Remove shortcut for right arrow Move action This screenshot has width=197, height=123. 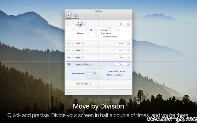click(x=128, y=44)
